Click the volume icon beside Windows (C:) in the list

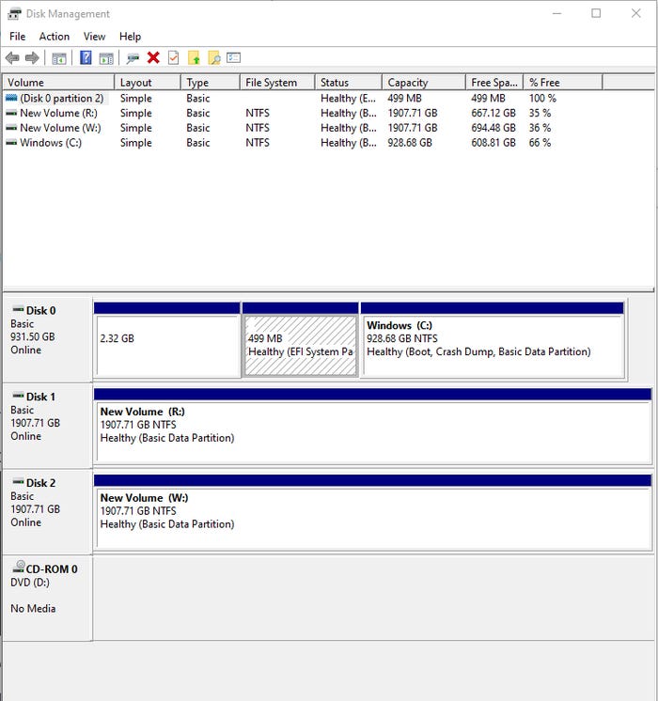(11, 143)
